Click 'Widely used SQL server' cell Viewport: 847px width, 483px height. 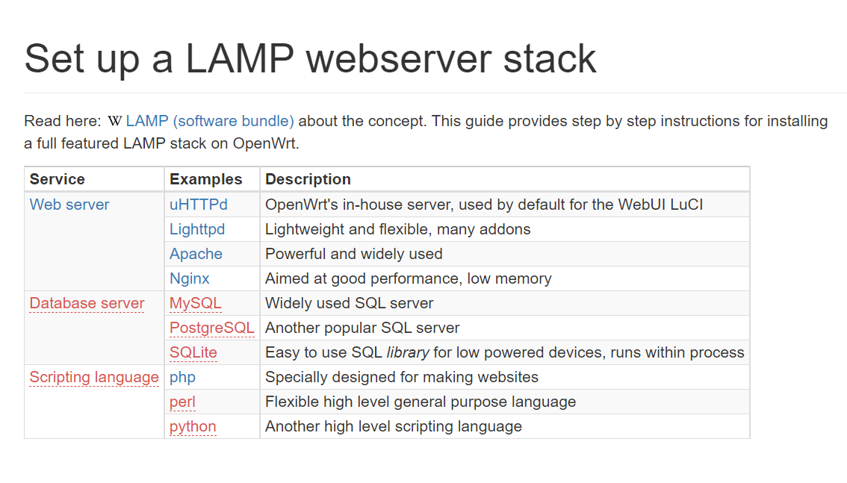[x=504, y=303]
